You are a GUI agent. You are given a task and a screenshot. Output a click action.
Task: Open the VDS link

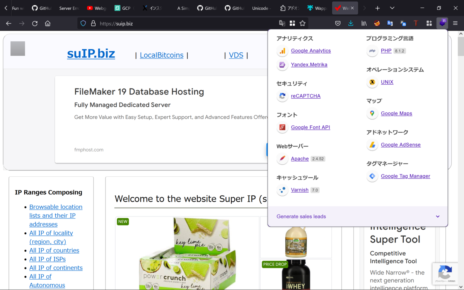(236, 55)
